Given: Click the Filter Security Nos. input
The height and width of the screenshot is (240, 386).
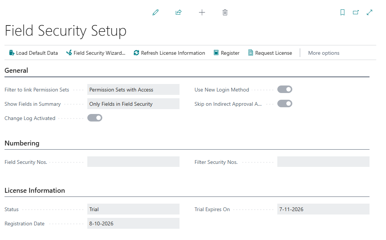Looking at the screenshot, I should [x=323, y=162].
